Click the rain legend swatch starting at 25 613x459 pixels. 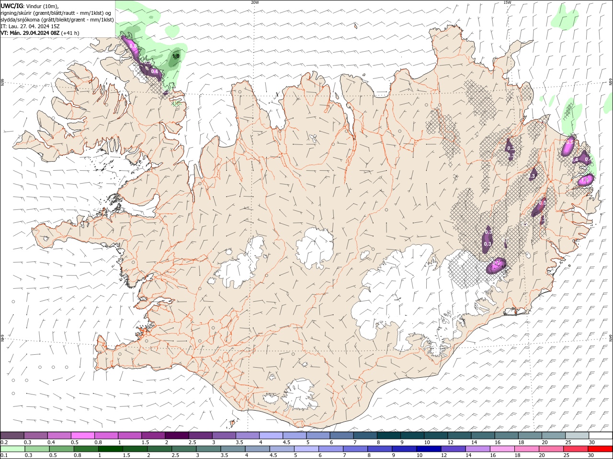[576, 449]
